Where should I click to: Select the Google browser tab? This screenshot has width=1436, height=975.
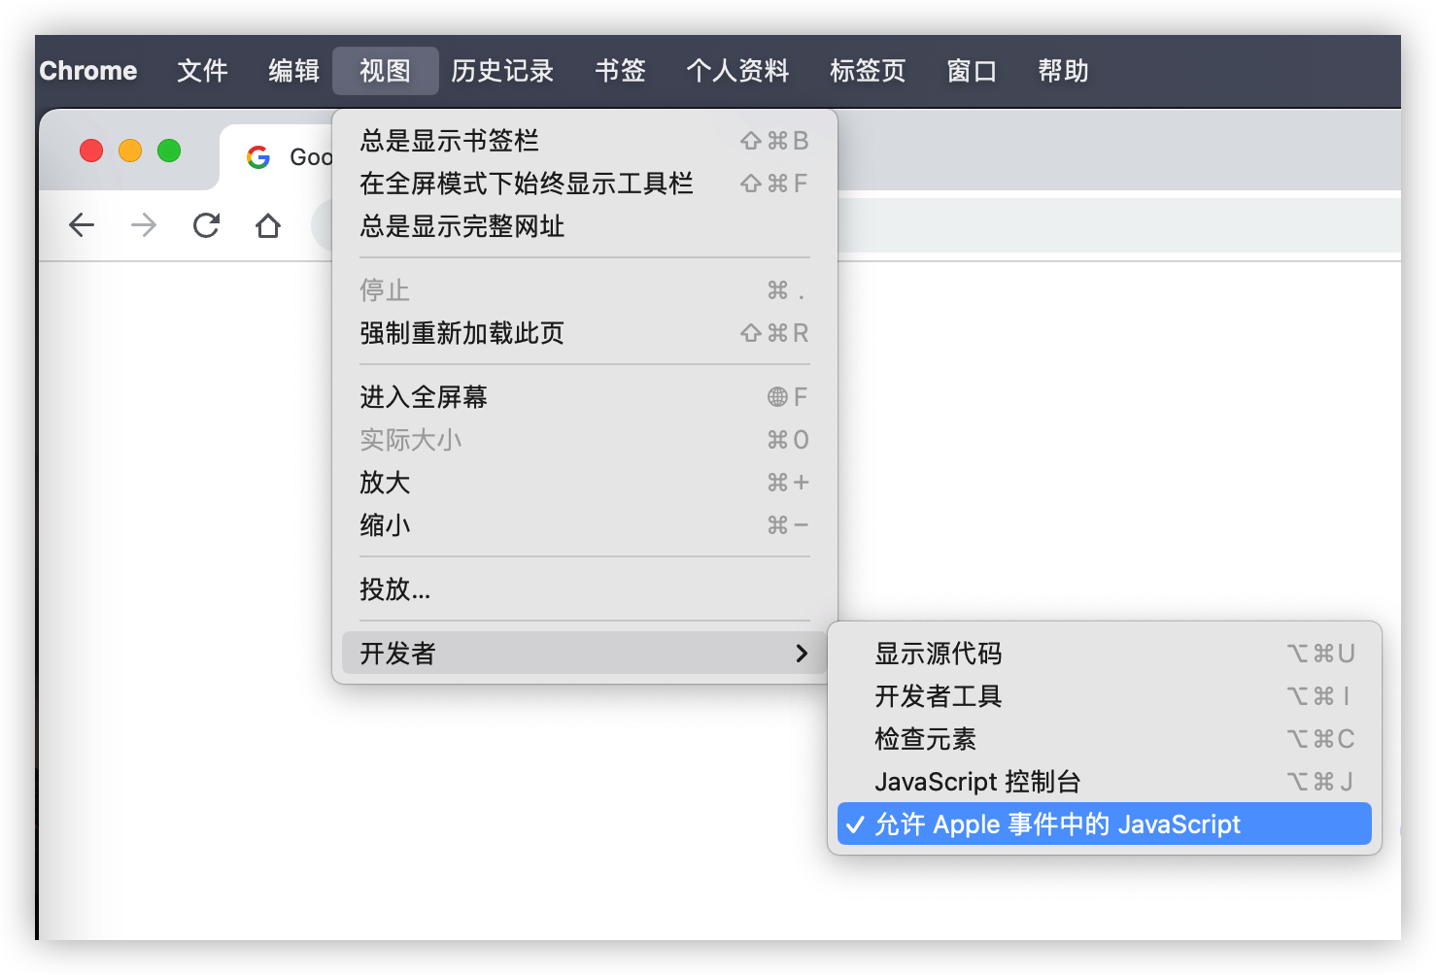point(276,156)
